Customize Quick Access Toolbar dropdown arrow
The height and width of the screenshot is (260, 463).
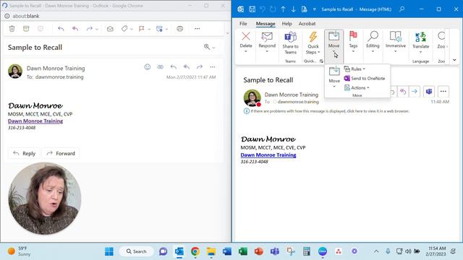[315, 9]
